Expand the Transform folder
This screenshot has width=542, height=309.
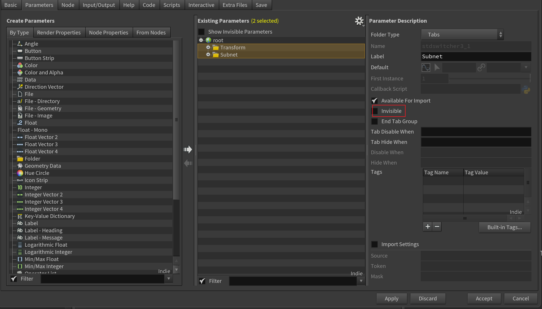pyautogui.click(x=208, y=47)
